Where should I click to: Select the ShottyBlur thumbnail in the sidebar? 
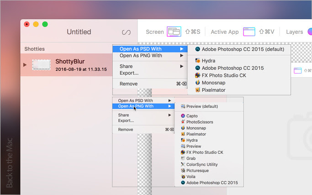tap(41, 65)
